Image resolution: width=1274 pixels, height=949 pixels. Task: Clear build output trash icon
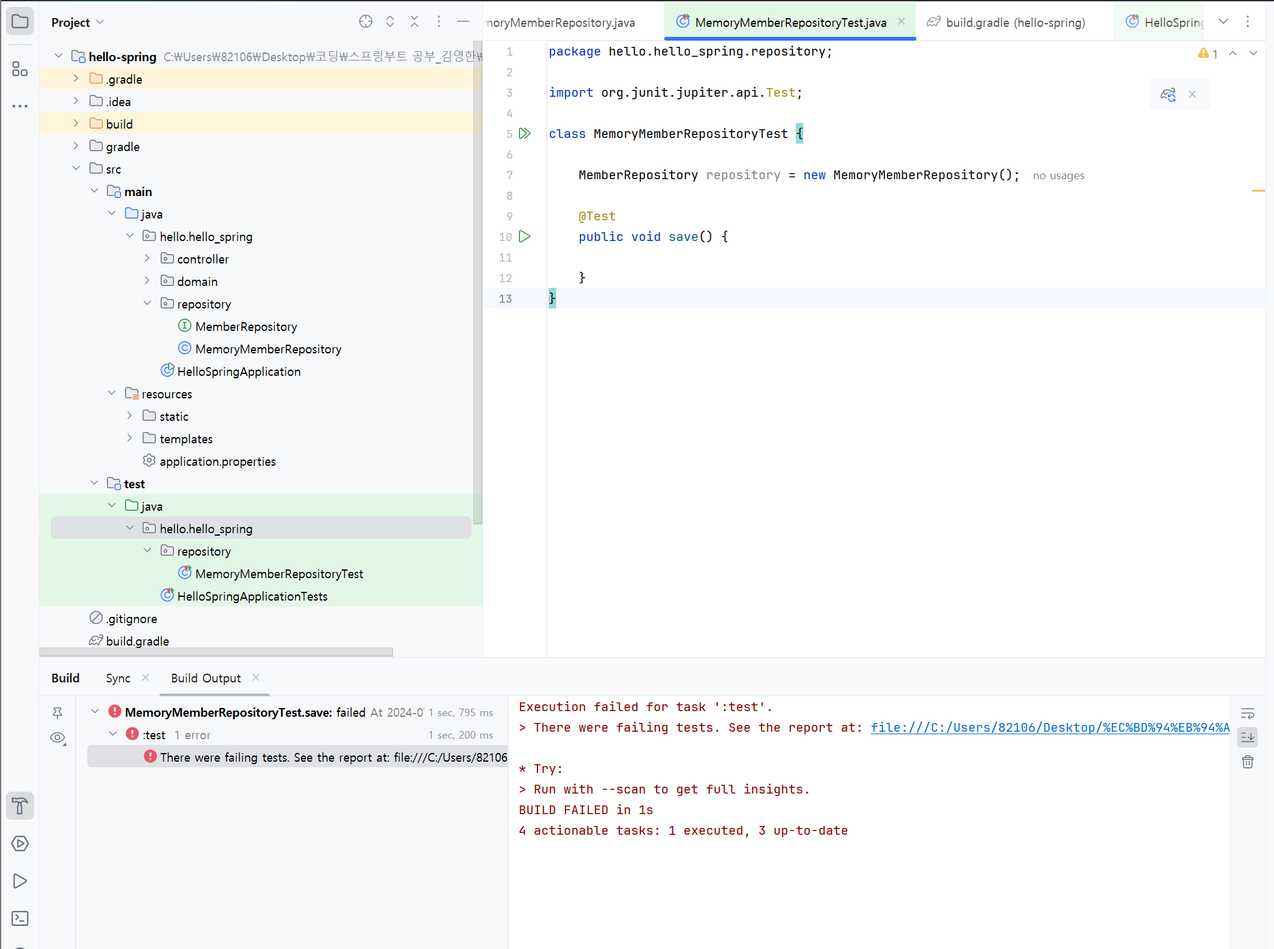click(x=1248, y=762)
